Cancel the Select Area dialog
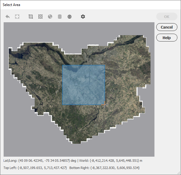Viewport: 181px width, 175px height. coord(167,27)
